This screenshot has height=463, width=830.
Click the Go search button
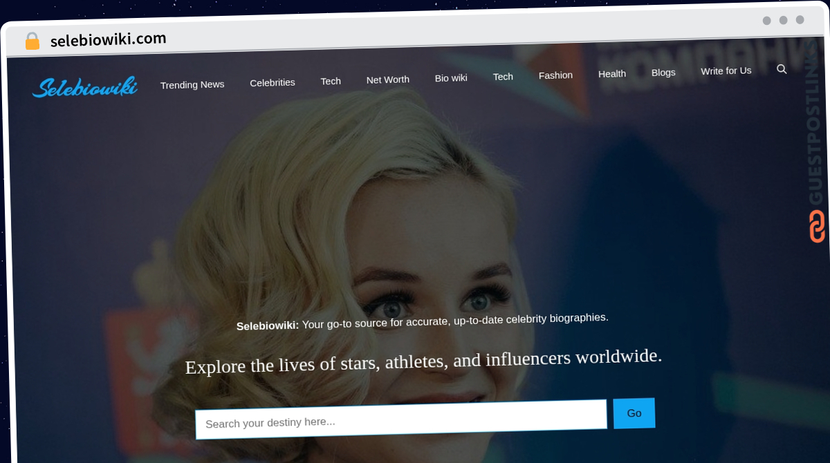634,413
